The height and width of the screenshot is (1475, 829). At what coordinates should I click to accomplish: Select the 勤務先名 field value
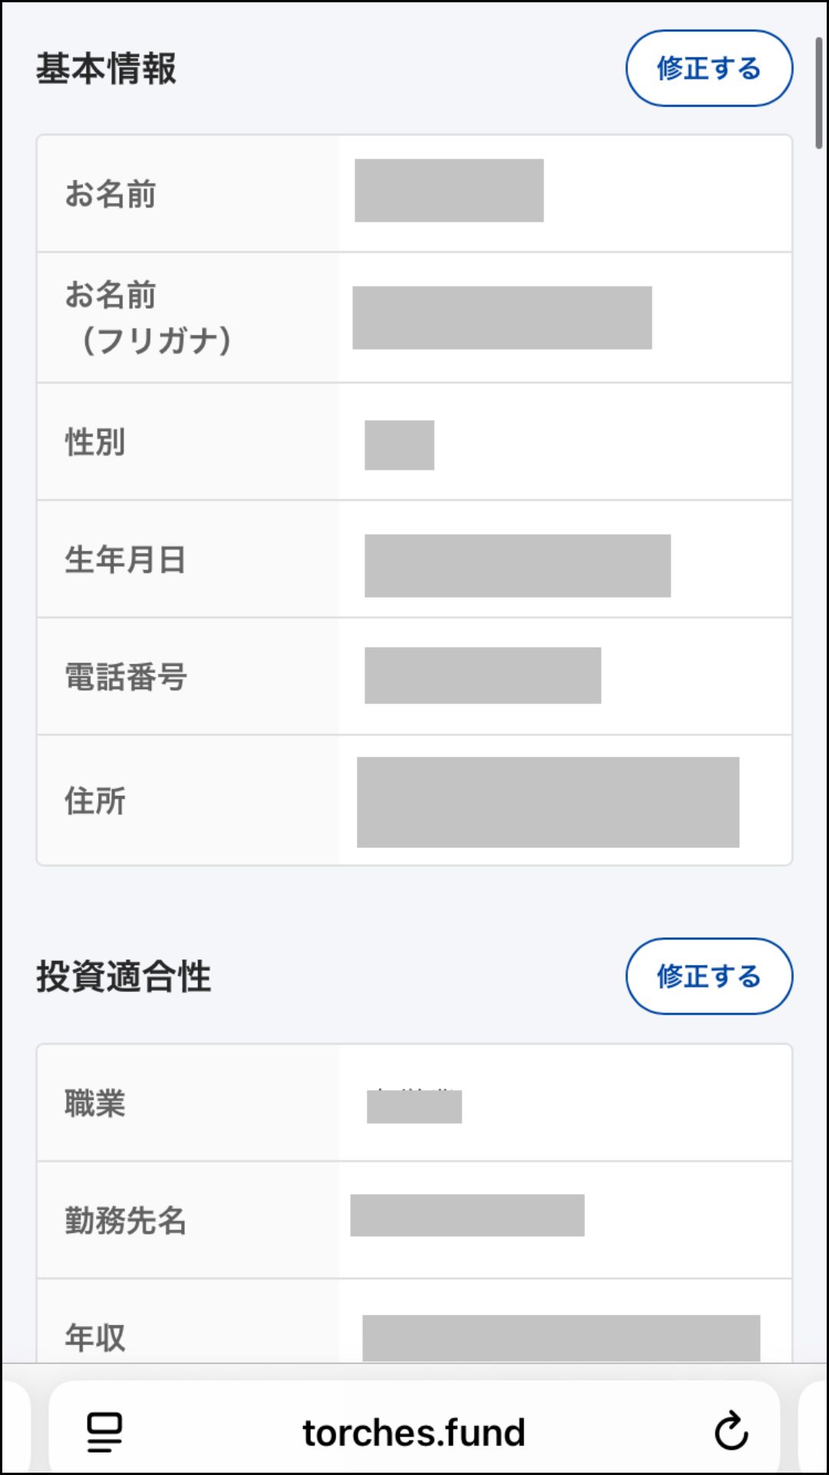467,1215
